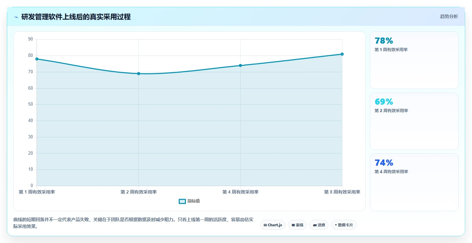Click y-axis value 60

(30, 88)
